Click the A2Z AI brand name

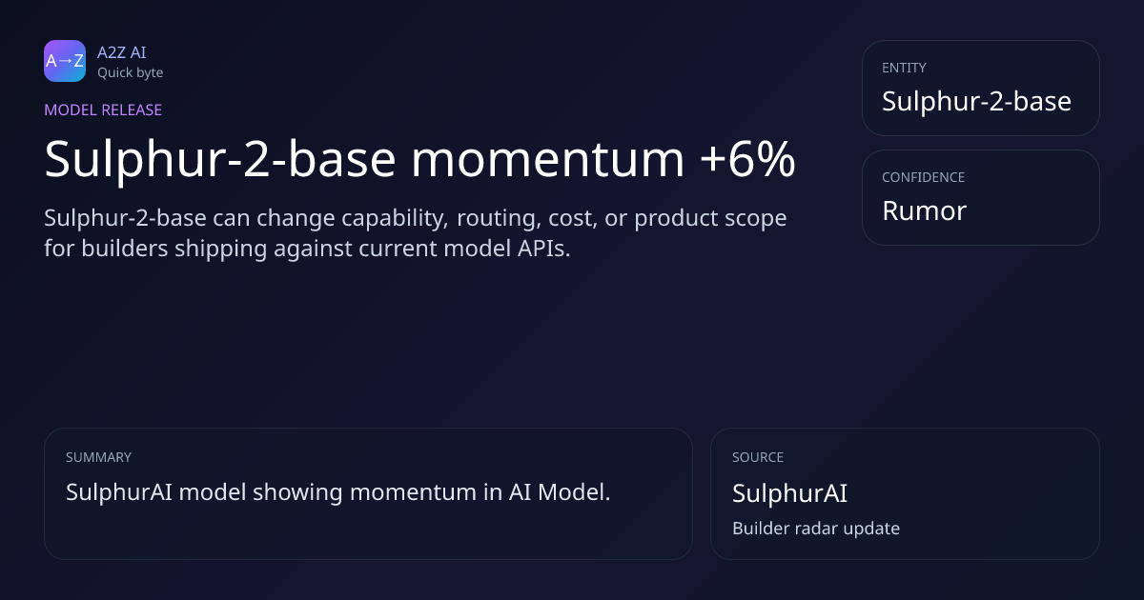coord(121,52)
